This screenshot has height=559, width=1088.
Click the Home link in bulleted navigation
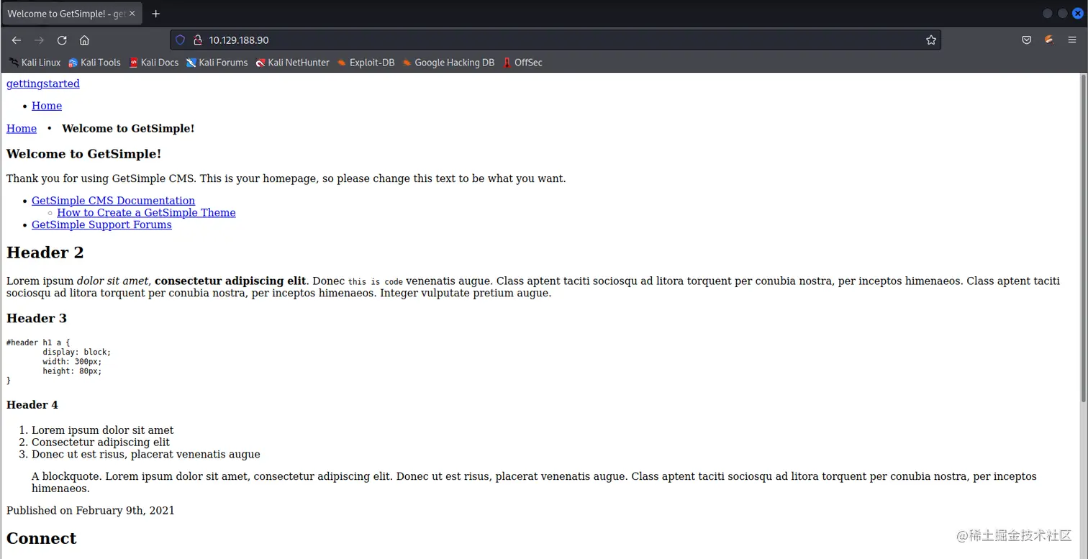pyautogui.click(x=47, y=106)
